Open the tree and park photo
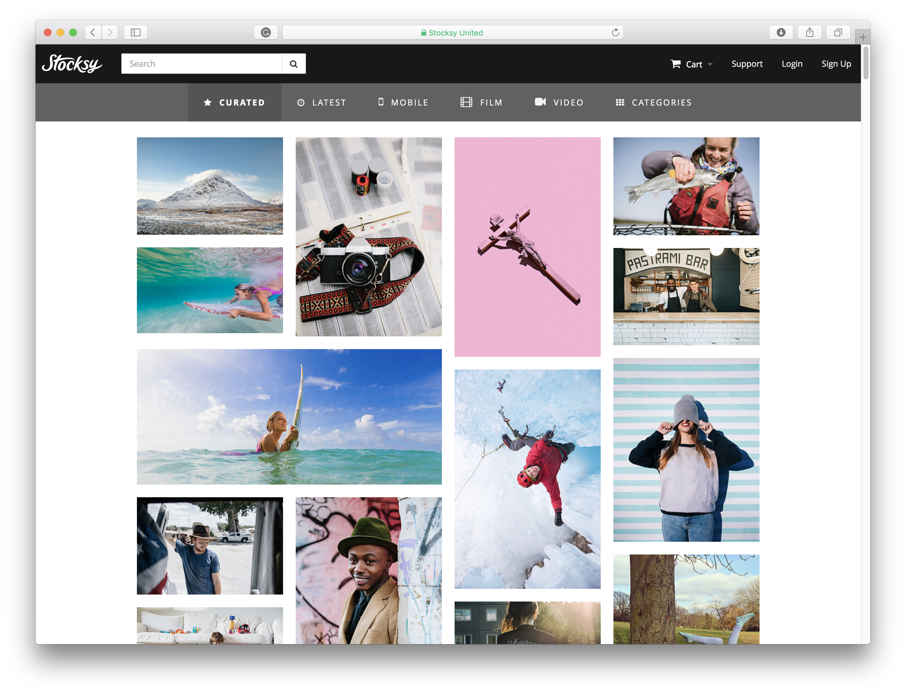Screen dimensions: 906x695 click(x=686, y=599)
